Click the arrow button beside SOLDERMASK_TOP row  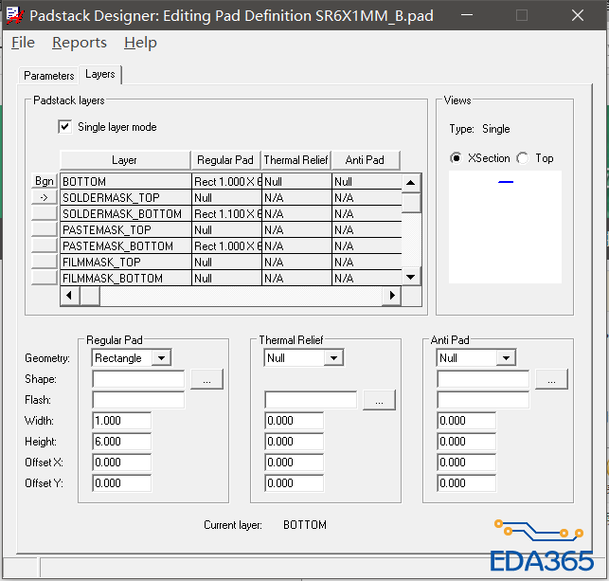[45, 197]
